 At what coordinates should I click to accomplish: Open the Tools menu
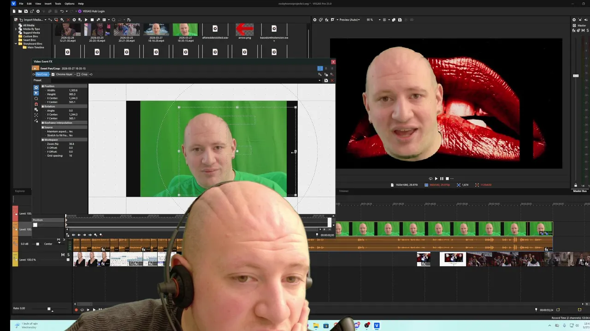58,4
